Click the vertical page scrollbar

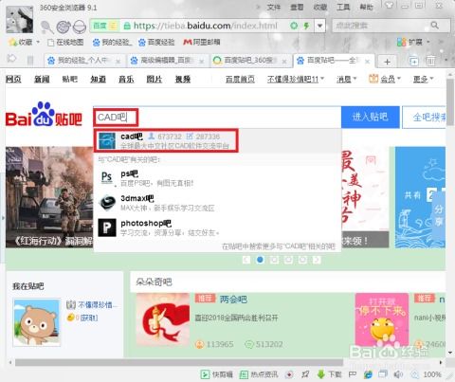pyautogui.click(x=451, y=101)
